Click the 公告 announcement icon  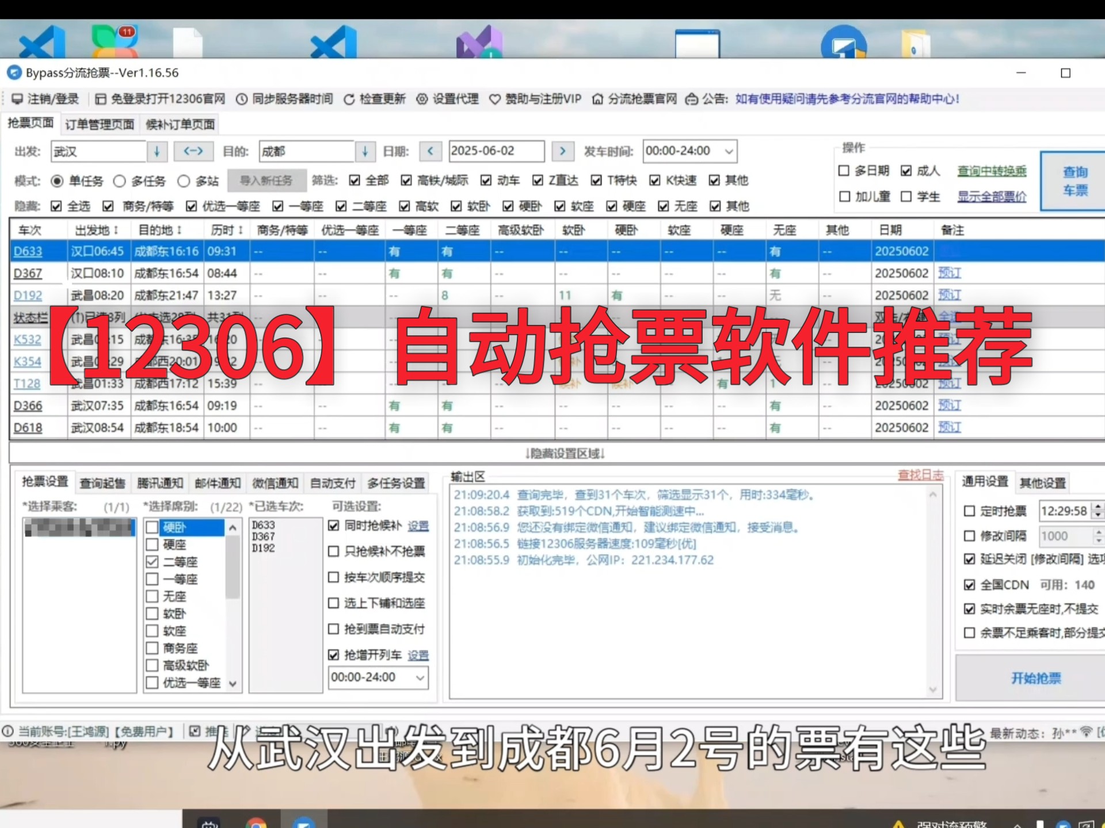(x=691, y=99)
